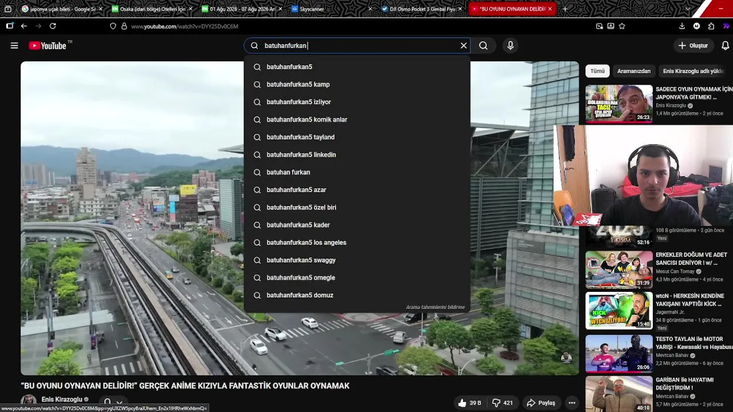The width and height of the screenshot is (733, 412).
Task: Select the Enis Kirazoglu uploads chip
Action: [x=693, y=71]
